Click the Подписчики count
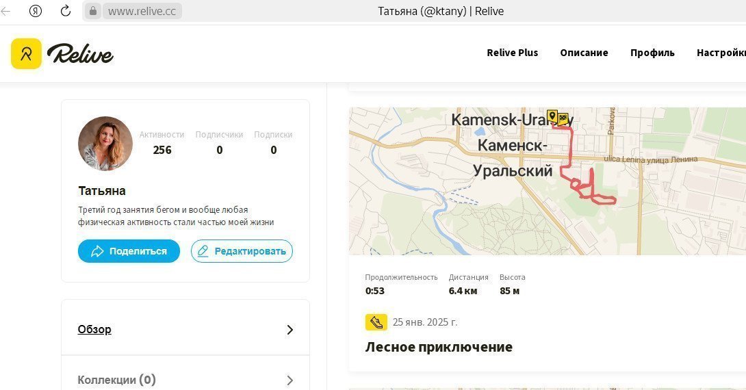This screenshot has height=390, width=746. [x=219, y=150]
